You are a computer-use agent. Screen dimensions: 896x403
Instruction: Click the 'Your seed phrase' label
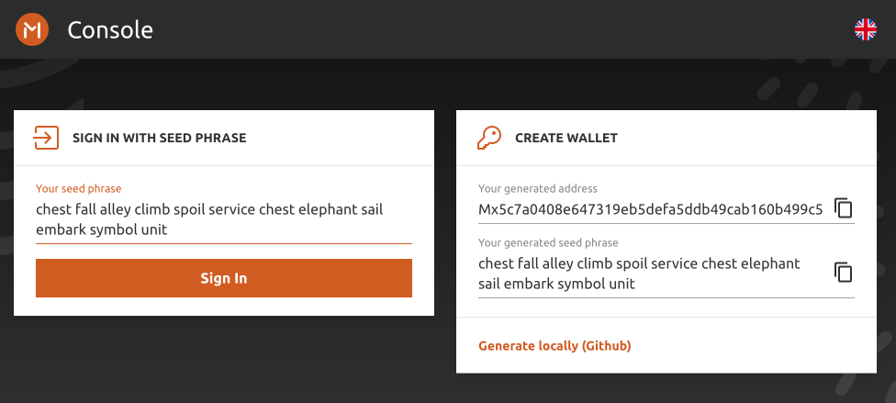click(78, 189)
